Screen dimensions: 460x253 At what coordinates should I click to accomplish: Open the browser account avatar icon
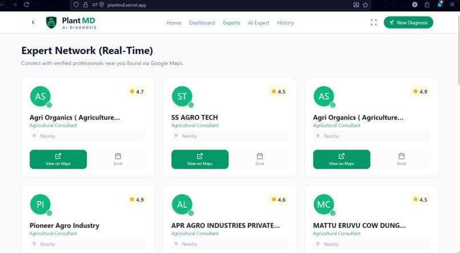pos(415,5)
